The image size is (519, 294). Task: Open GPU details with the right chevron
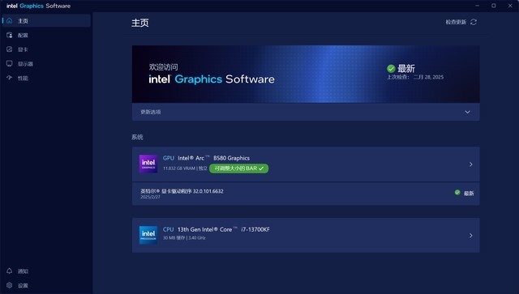coord(470,164)
